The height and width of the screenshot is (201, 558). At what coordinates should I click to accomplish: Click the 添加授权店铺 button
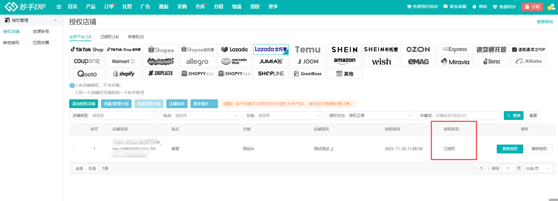(84, 104)
